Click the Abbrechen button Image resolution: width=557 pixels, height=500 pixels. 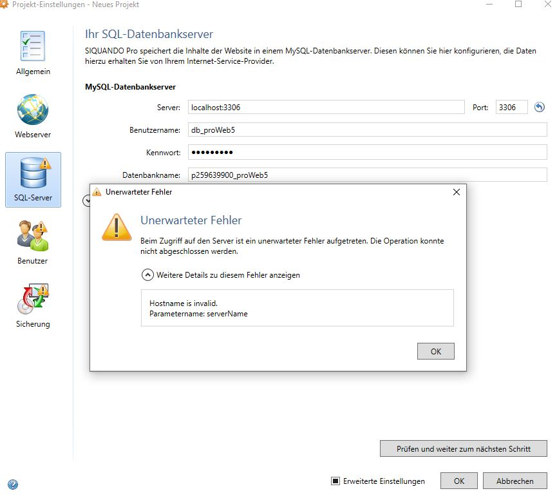tap(515, 481)
